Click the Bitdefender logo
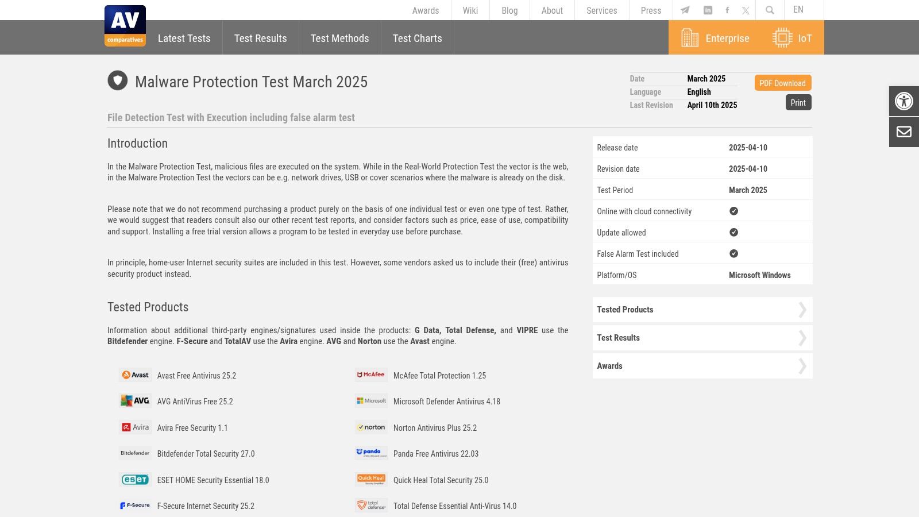This screenshot has width=919, height=517. pos(135,453)
